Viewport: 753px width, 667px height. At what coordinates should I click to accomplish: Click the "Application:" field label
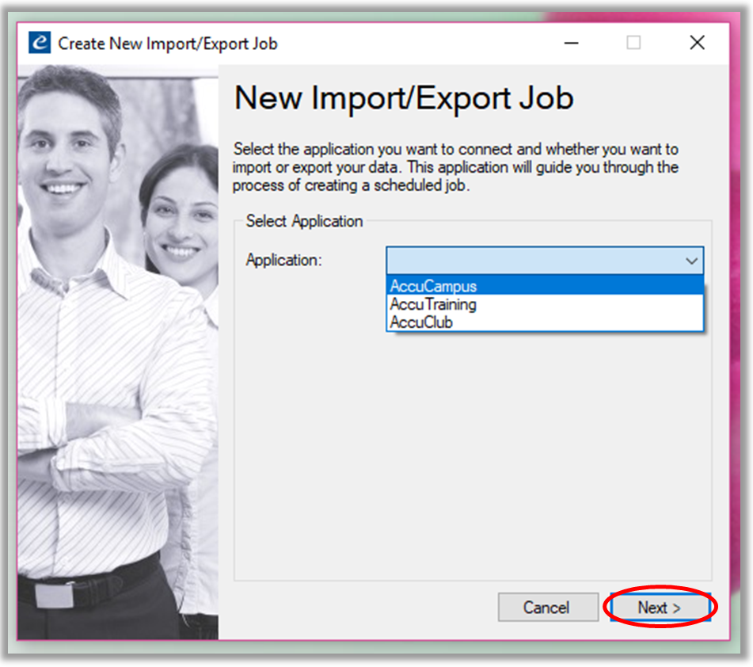[283, 260]
